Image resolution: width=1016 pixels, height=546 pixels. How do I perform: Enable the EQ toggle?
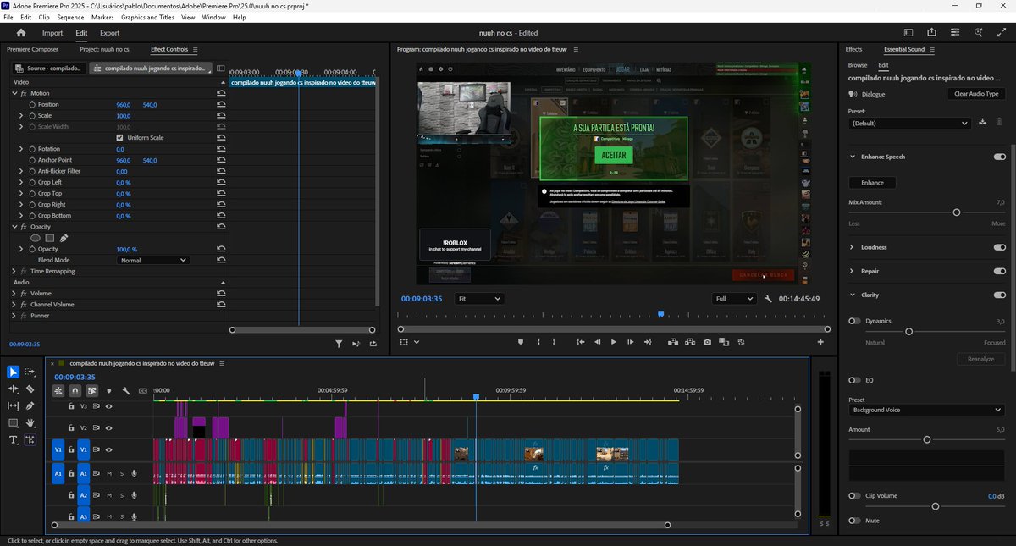855,380
